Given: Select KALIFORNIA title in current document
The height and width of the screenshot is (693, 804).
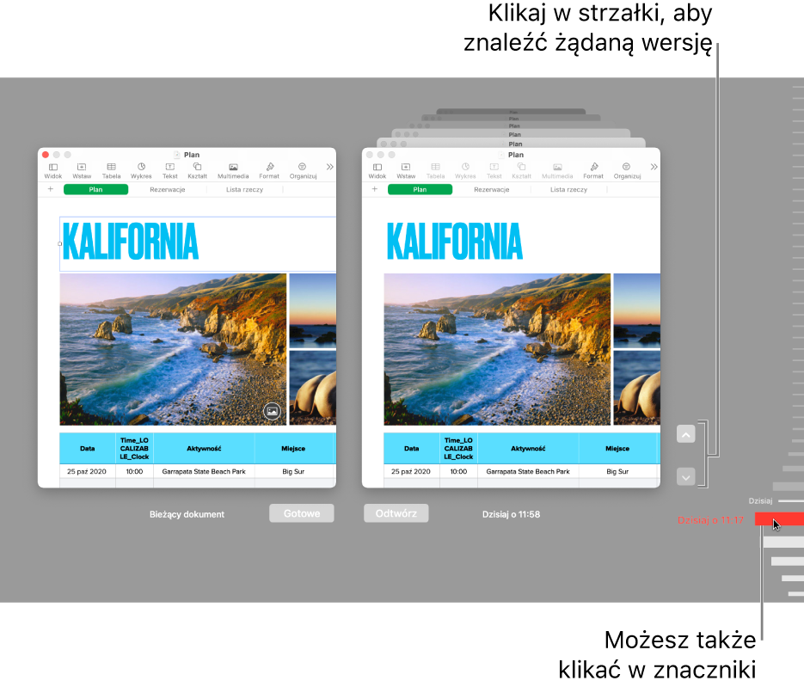Looking at the screenshot, I should 130,242.
